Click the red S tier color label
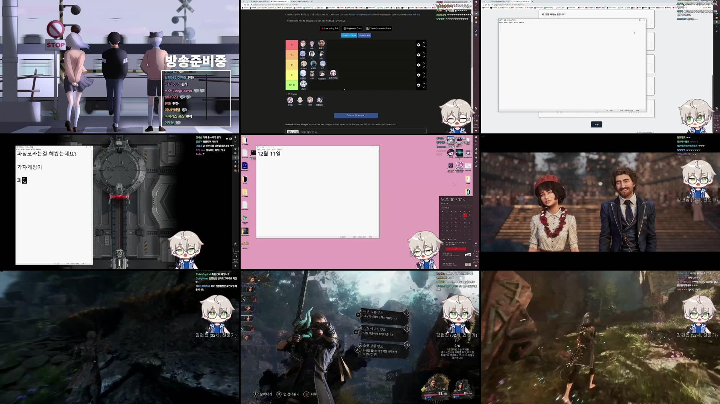Image resolution: width=720 pixels, height=404 pixels. (292, 44)
